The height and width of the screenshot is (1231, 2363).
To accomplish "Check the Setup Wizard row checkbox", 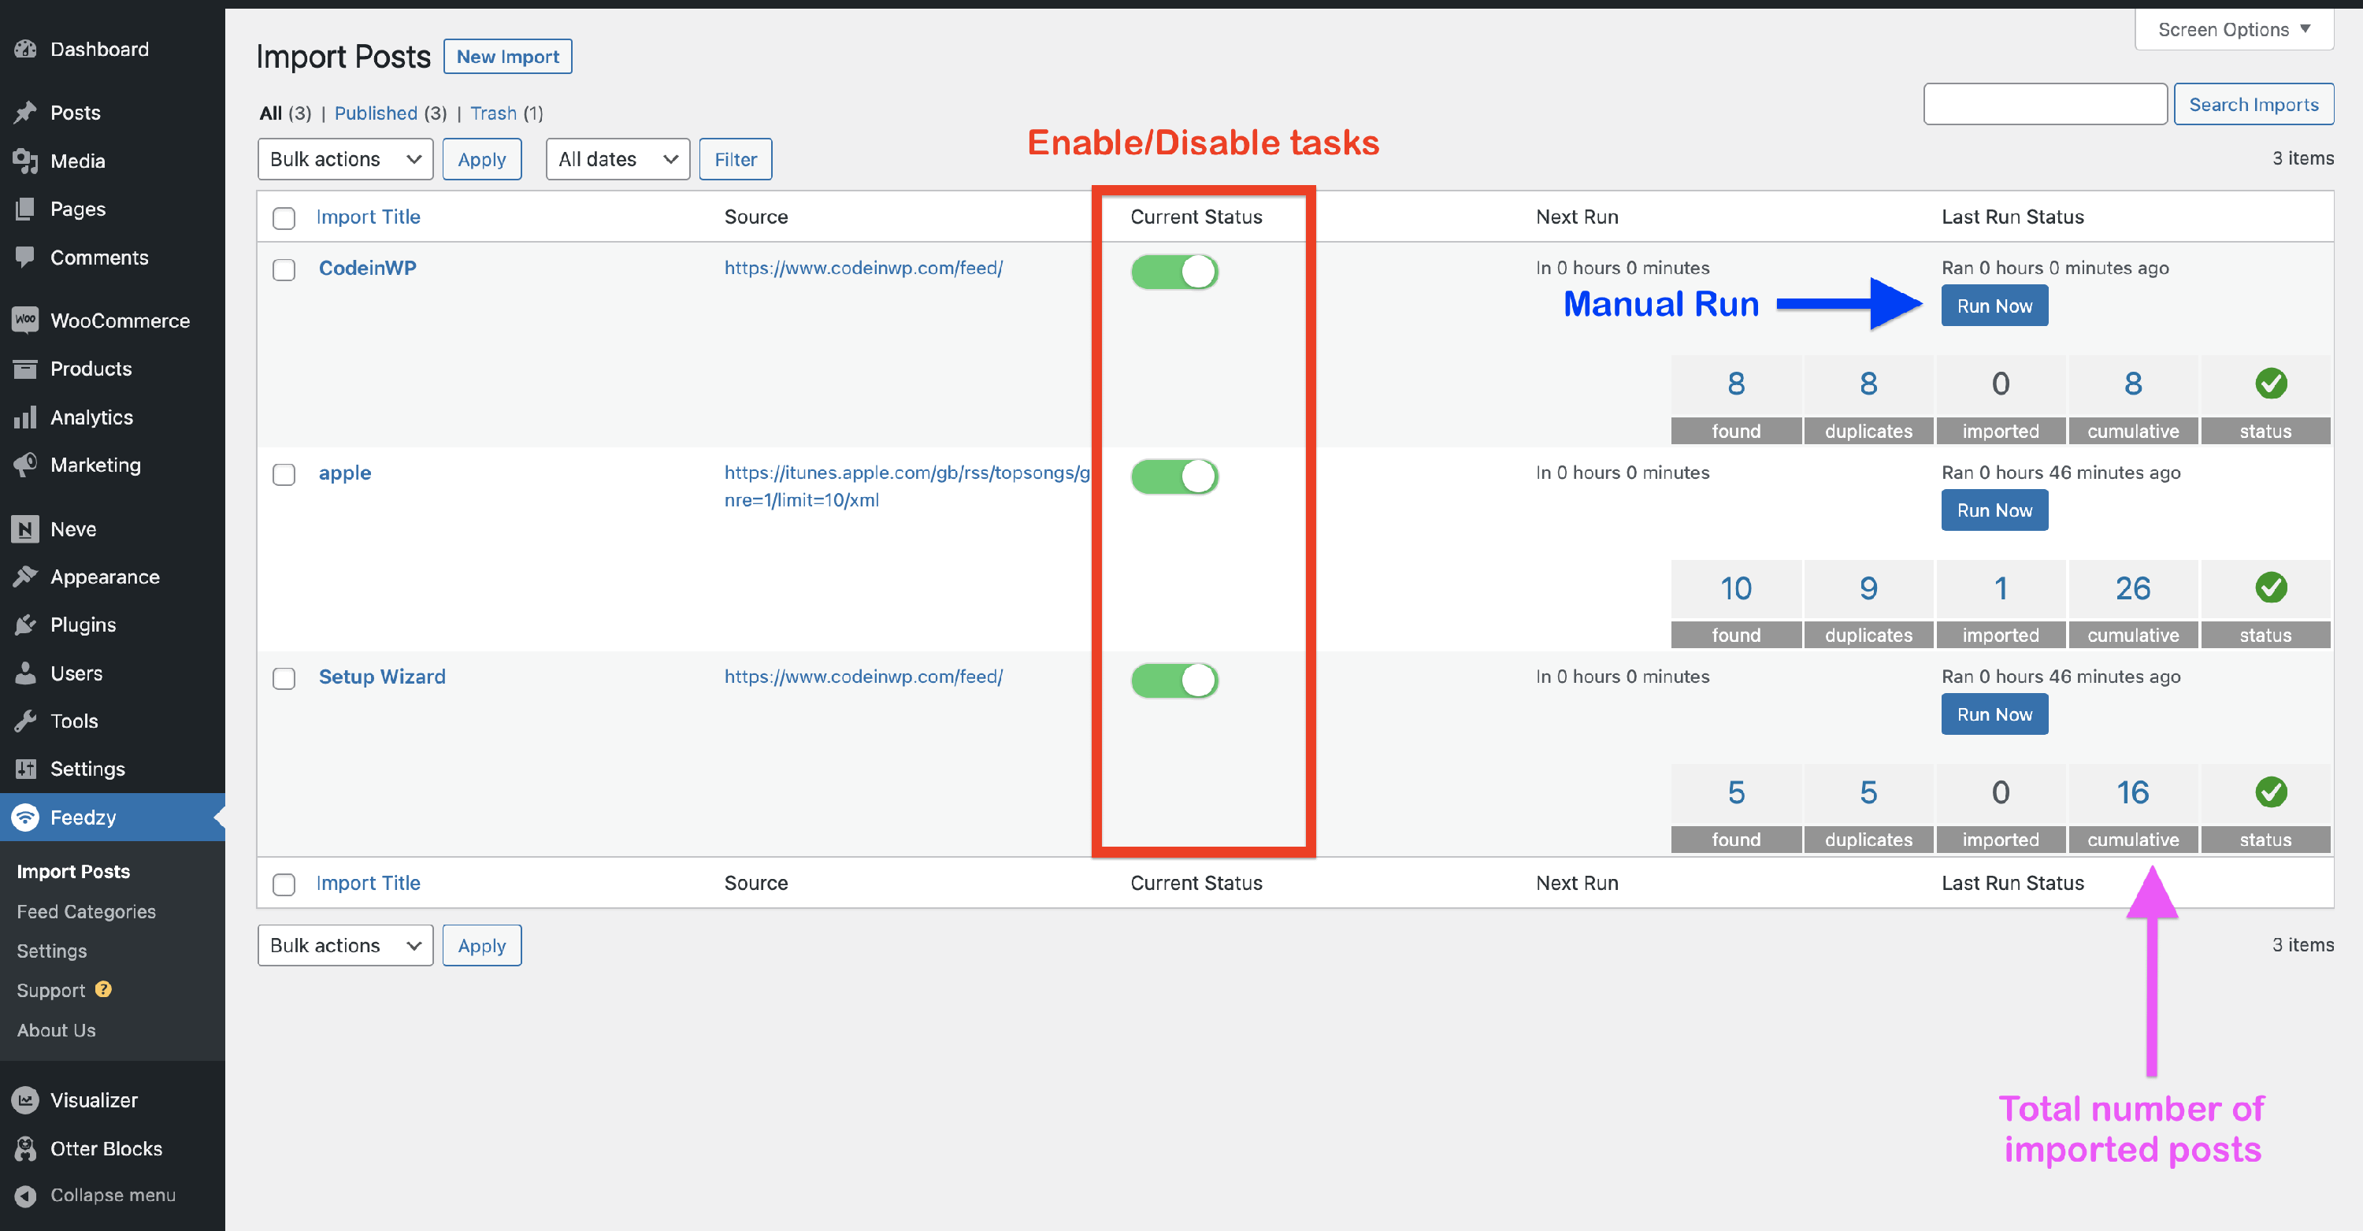I will 284,678.
